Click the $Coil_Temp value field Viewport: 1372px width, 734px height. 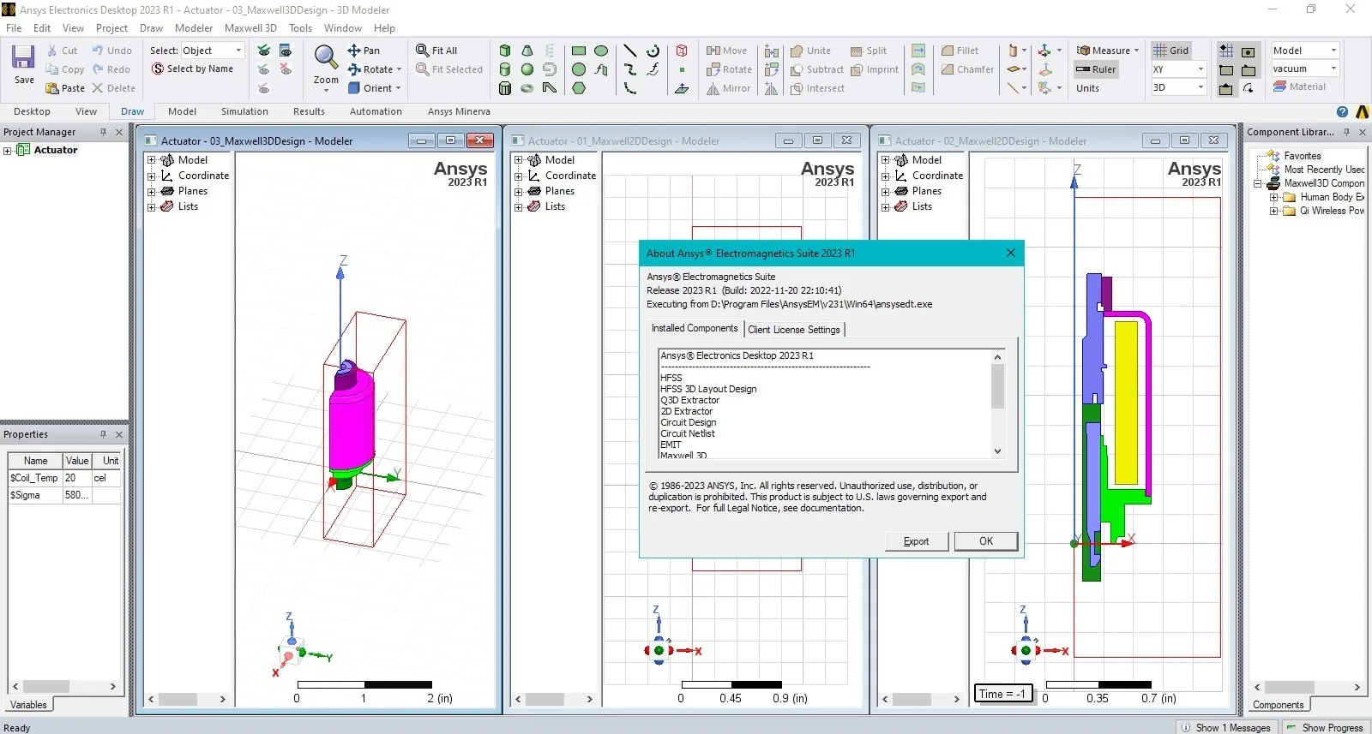click(75, 478)
